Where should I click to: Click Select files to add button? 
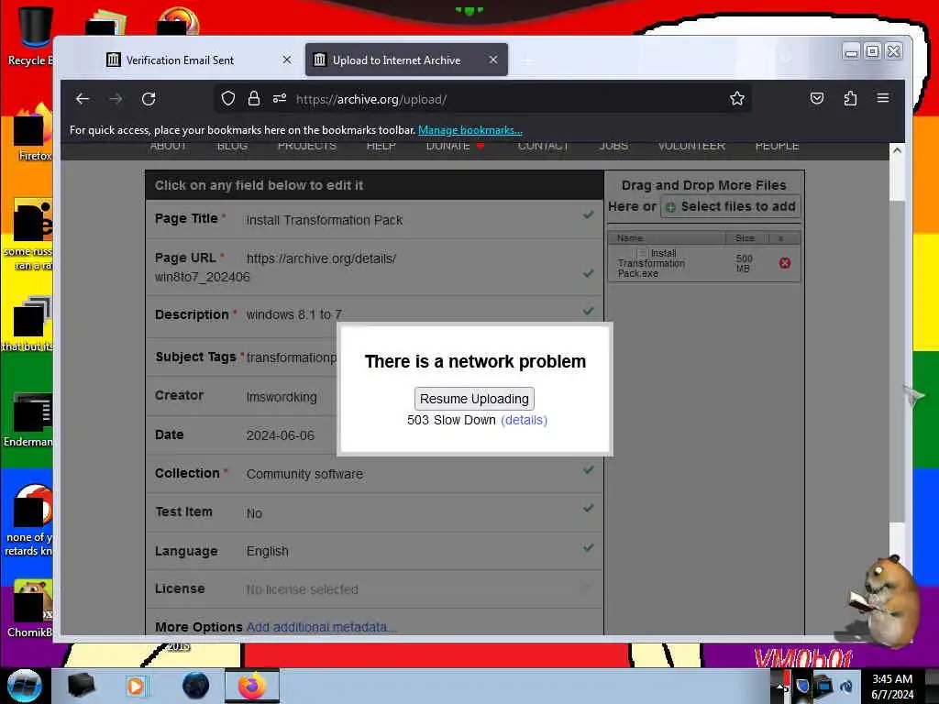(731, 206)
